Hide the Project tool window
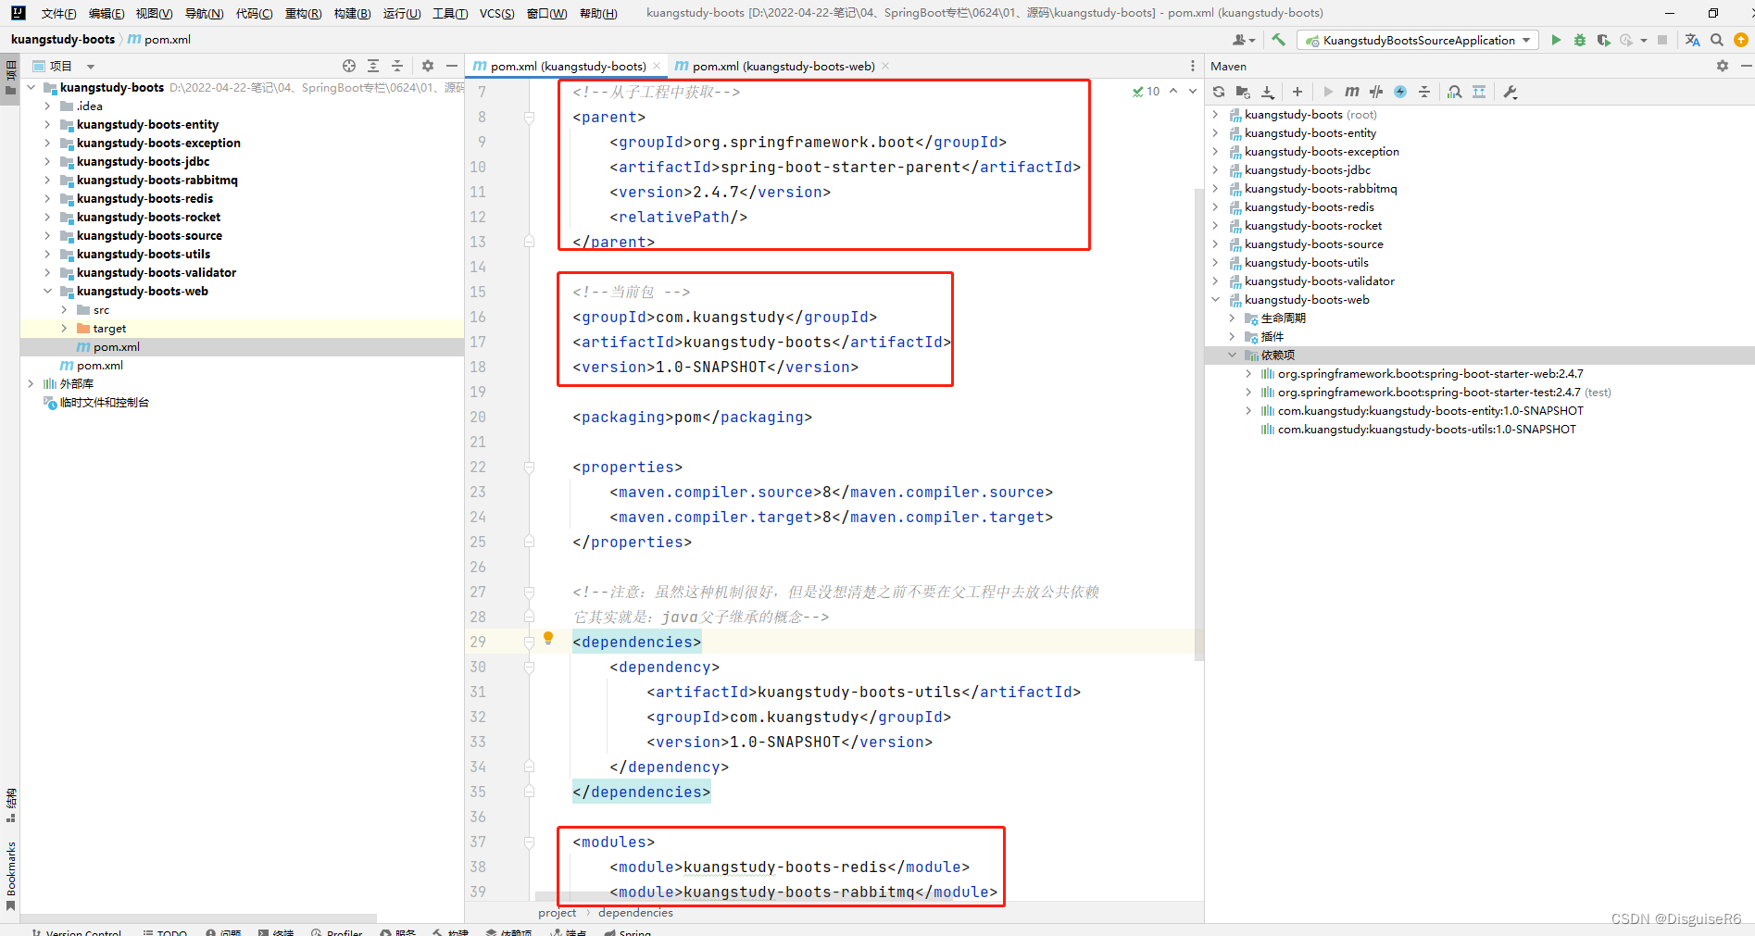 coord(452,66)
